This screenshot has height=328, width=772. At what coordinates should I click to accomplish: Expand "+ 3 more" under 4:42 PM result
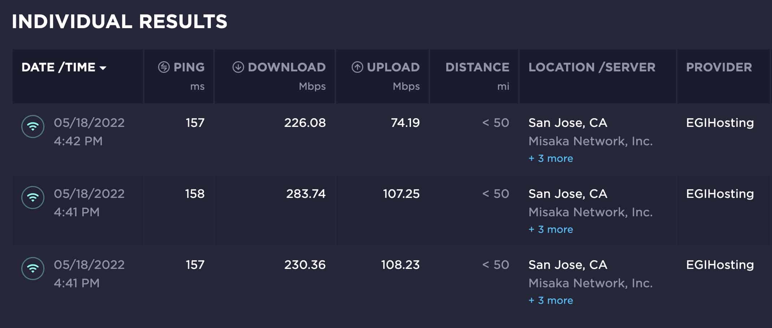(x=551, y=159)
